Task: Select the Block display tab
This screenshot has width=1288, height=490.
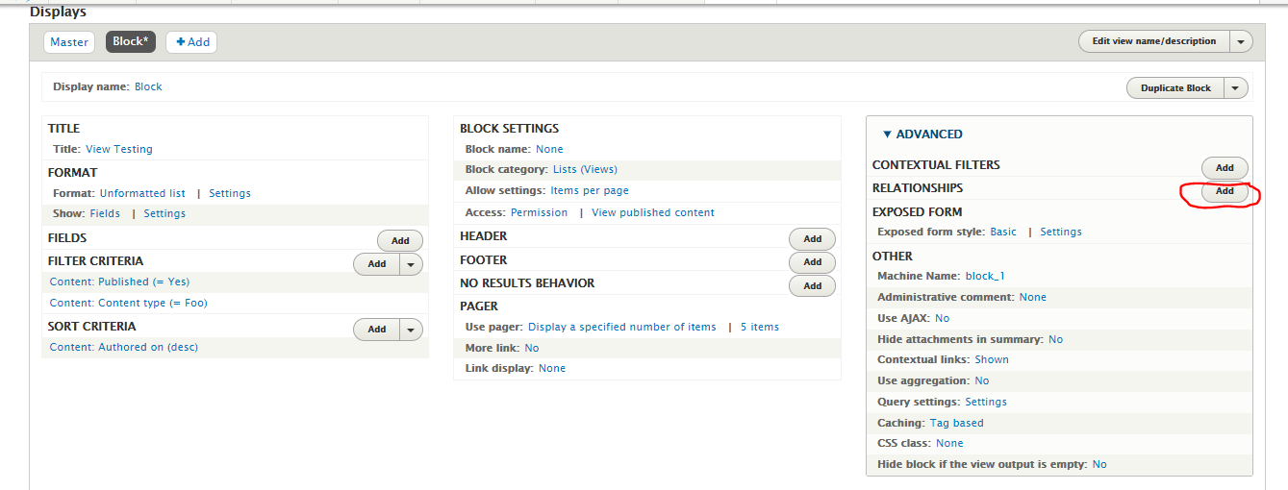Action: pos(131,42)
